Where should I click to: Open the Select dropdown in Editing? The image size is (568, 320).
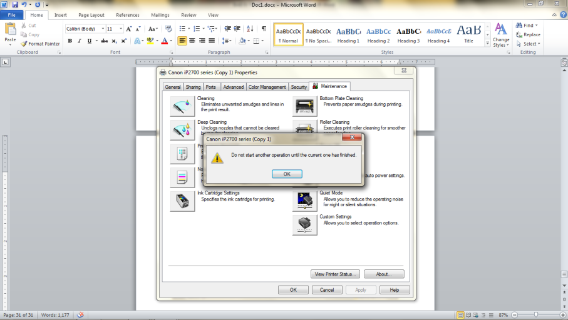coord(528,44)
